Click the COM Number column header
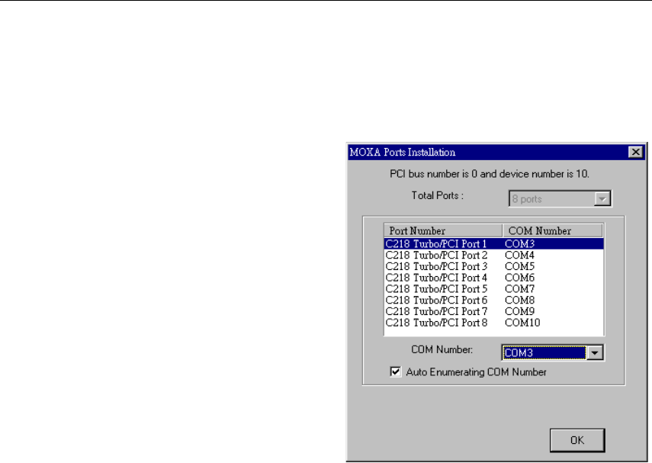 [x=553, y=231]
